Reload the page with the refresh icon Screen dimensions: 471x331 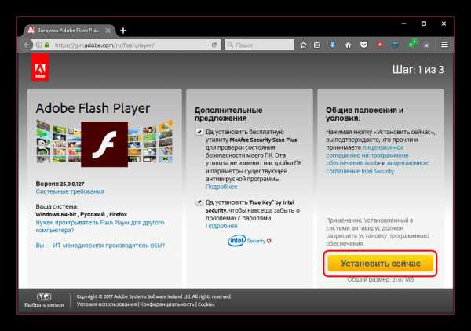[214, 45]
